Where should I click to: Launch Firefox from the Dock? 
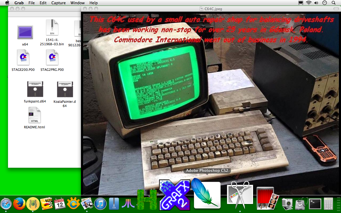click(19, 204)
